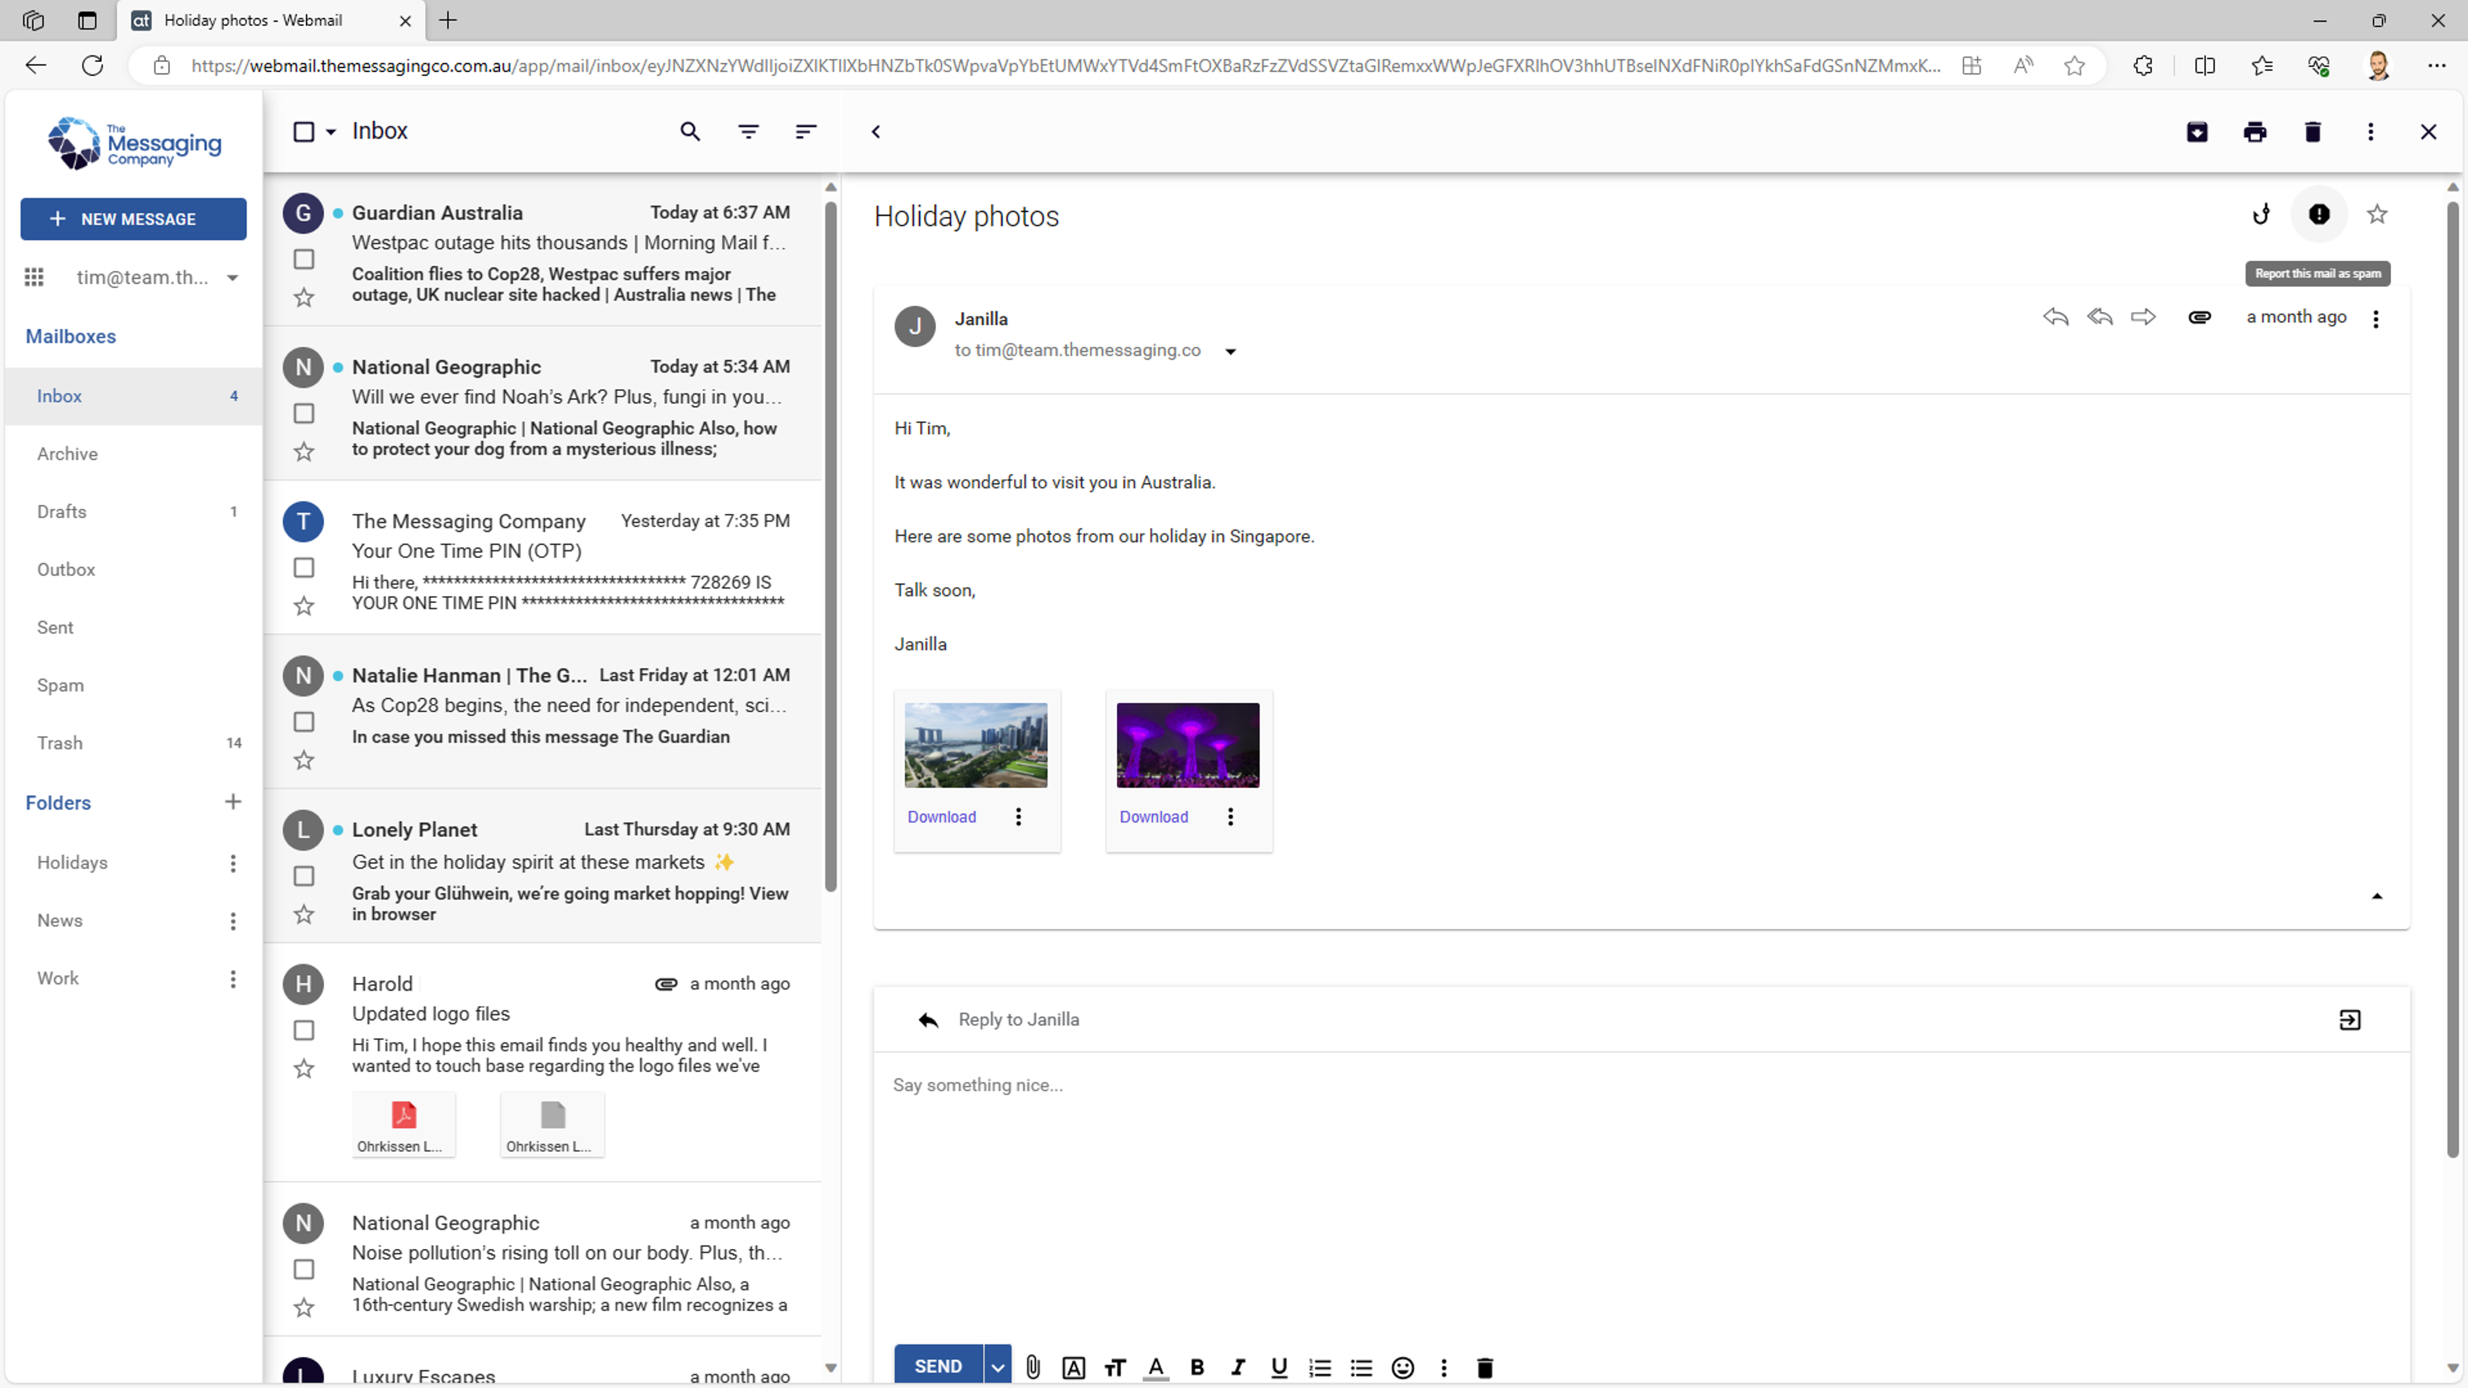The width and height of the screenshot is (2468, 1388).
Task: Click the font style A box icon
Action: pyautogui.click(x=1074, y=1368)
